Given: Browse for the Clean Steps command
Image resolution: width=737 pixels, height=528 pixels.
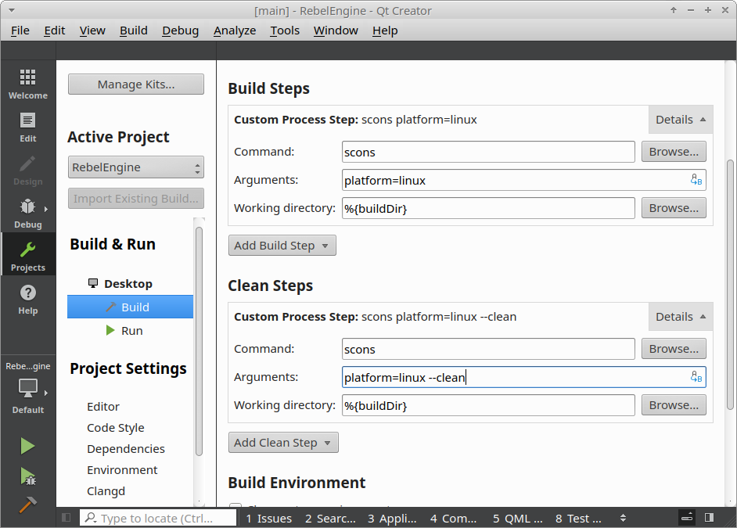Looking at the screenshot, I should pos(674,349).
